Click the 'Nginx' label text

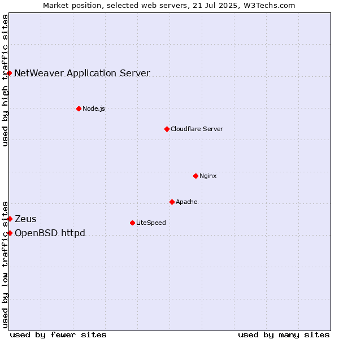click(x=208, y=176)
